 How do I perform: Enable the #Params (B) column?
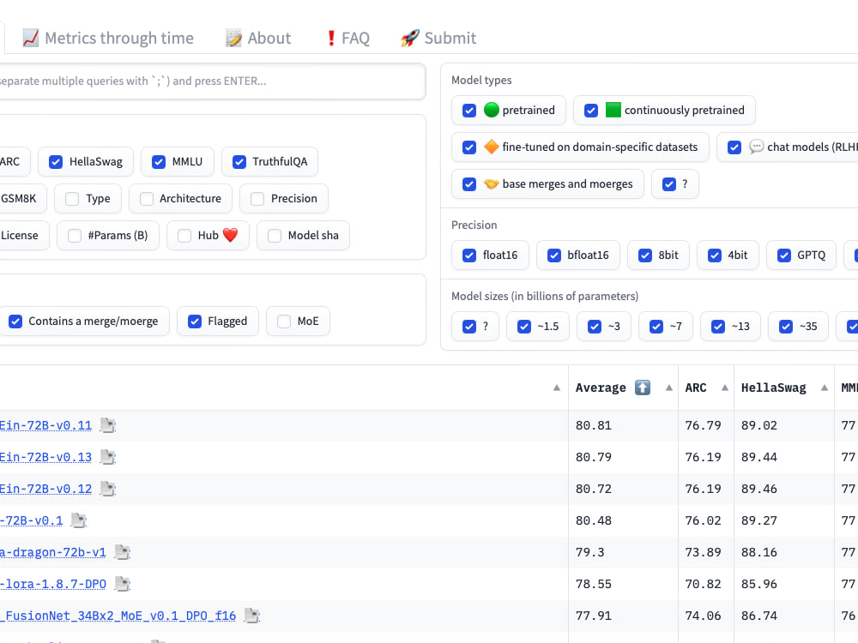(75, 236)
